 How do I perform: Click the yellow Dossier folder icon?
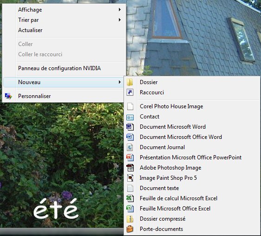130,82
